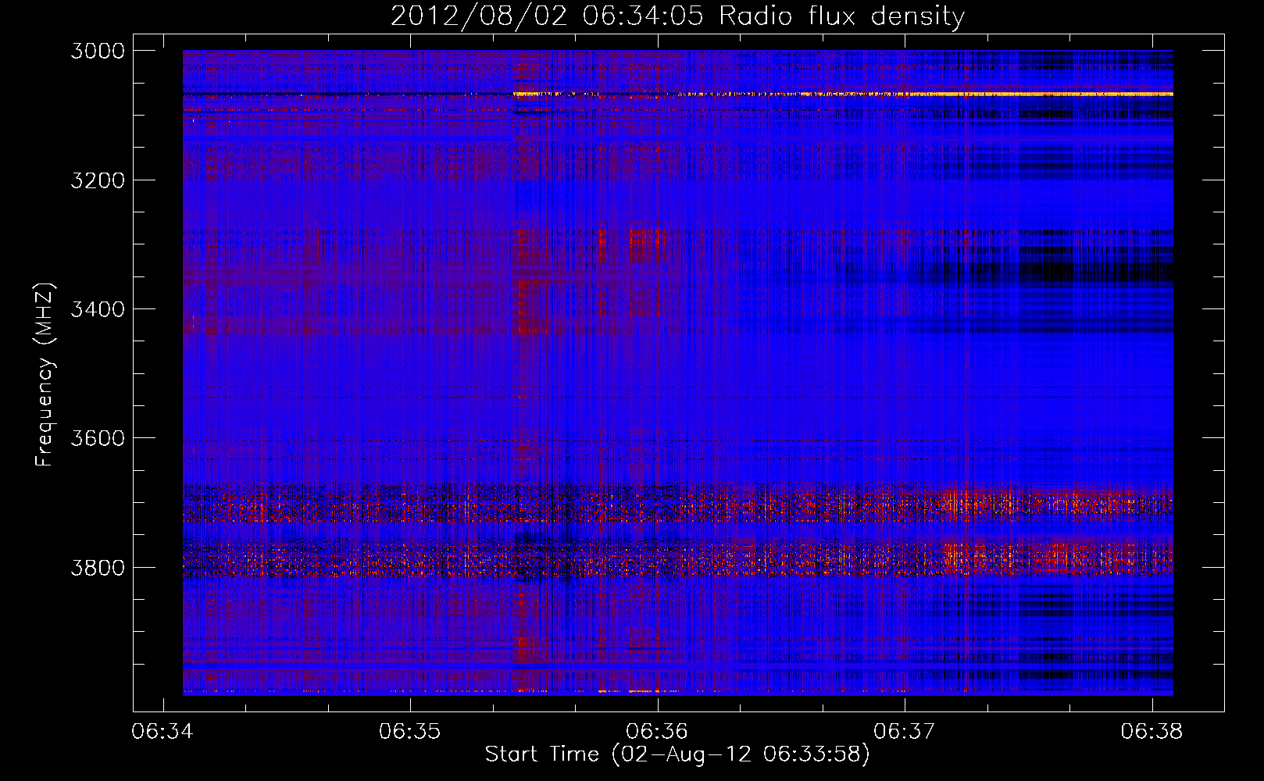Click the plot title 'Radio flux density'
This screenshot has height=781, width=1264.
[x=841, y=16]
